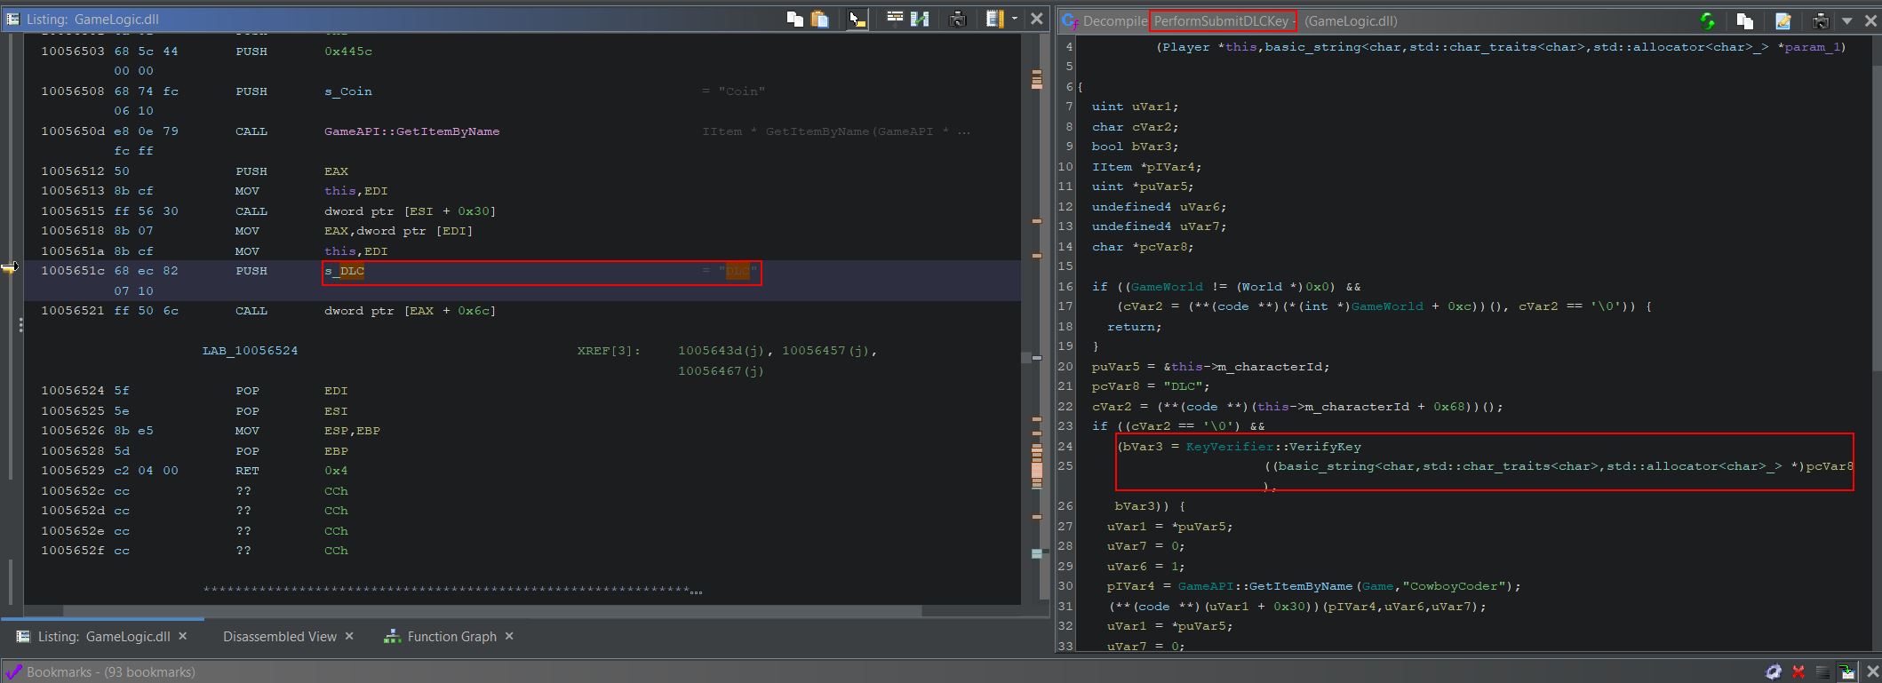1882x683 pixels.
Task: Click the Copy icon in Listing toolbar
Action: tap(794, 19)
